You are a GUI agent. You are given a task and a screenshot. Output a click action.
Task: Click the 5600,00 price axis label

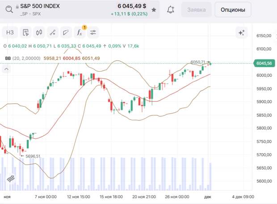click(x=264, y=181)
